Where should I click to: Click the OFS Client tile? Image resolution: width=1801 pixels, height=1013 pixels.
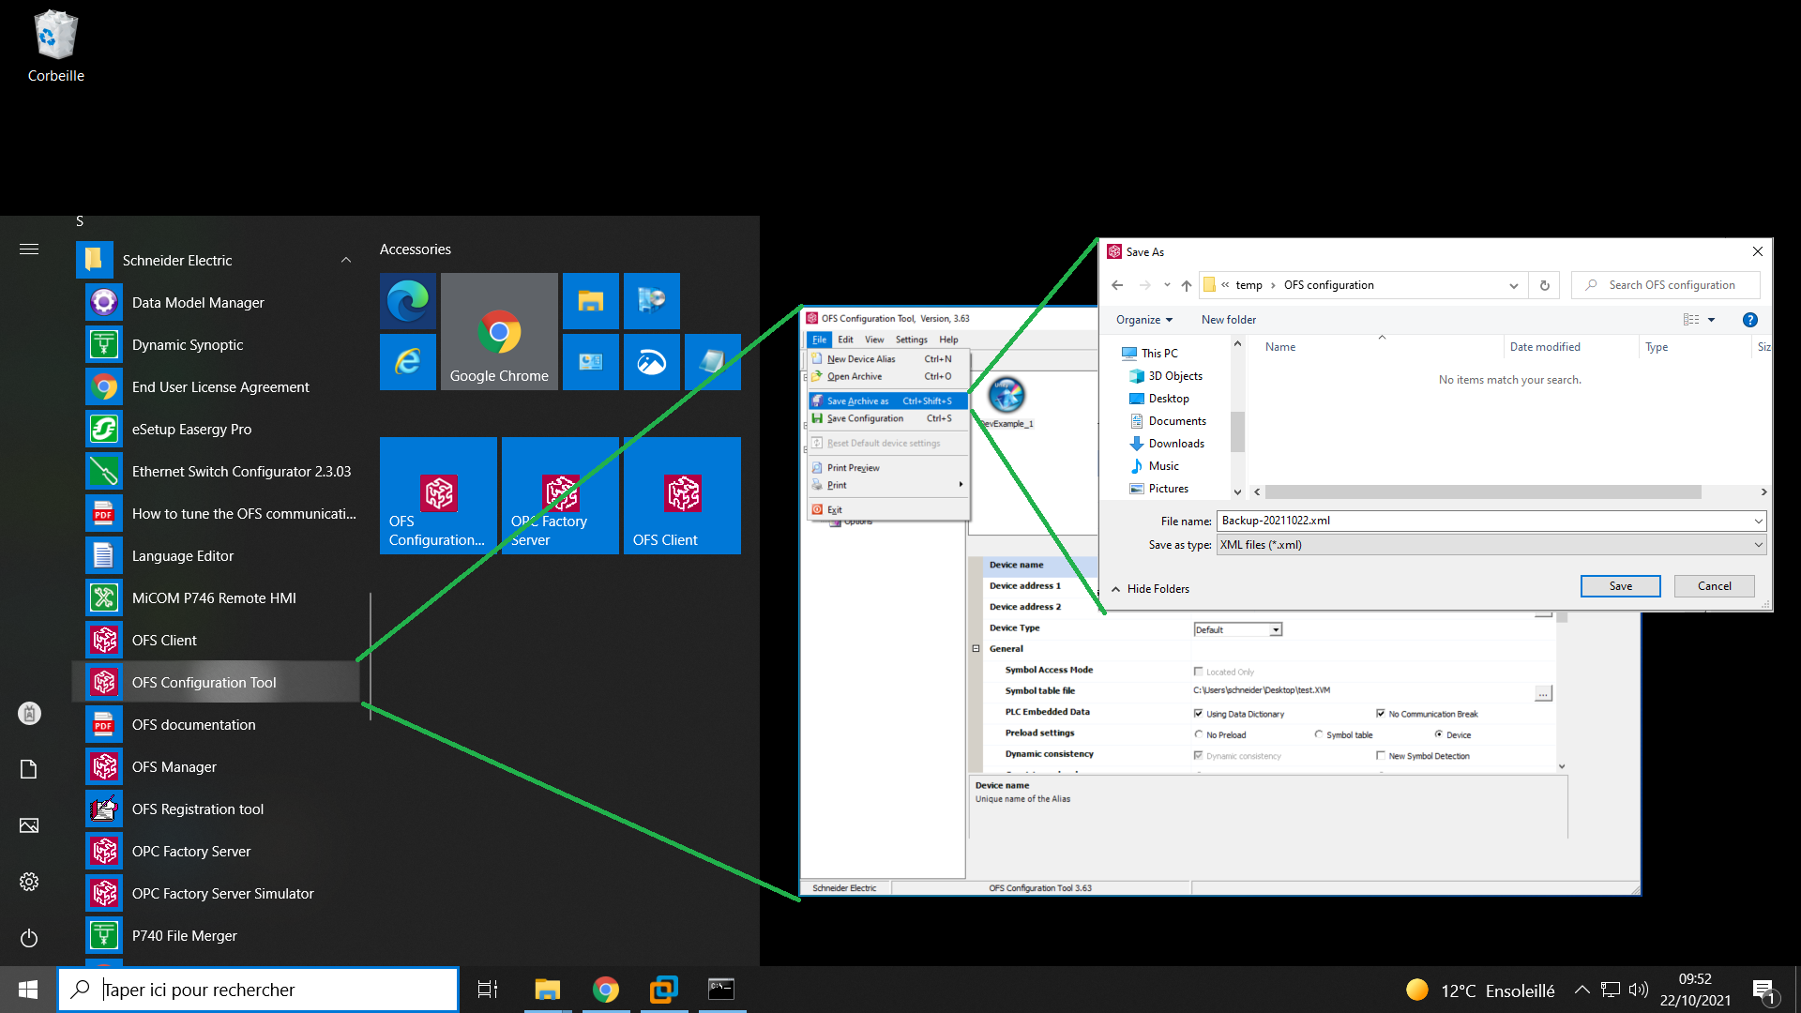click(x=682, y=495)
